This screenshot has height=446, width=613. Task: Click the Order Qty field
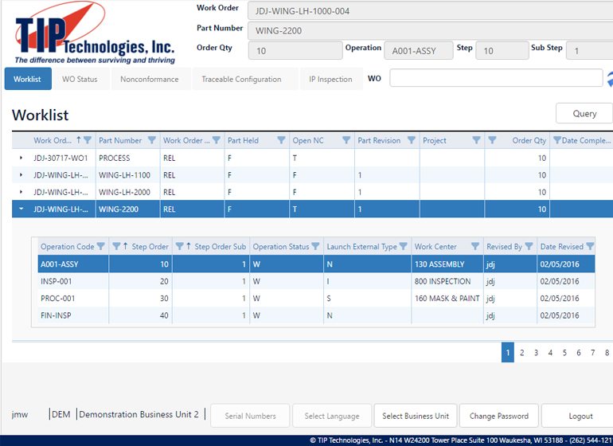(x=295, y=50)
